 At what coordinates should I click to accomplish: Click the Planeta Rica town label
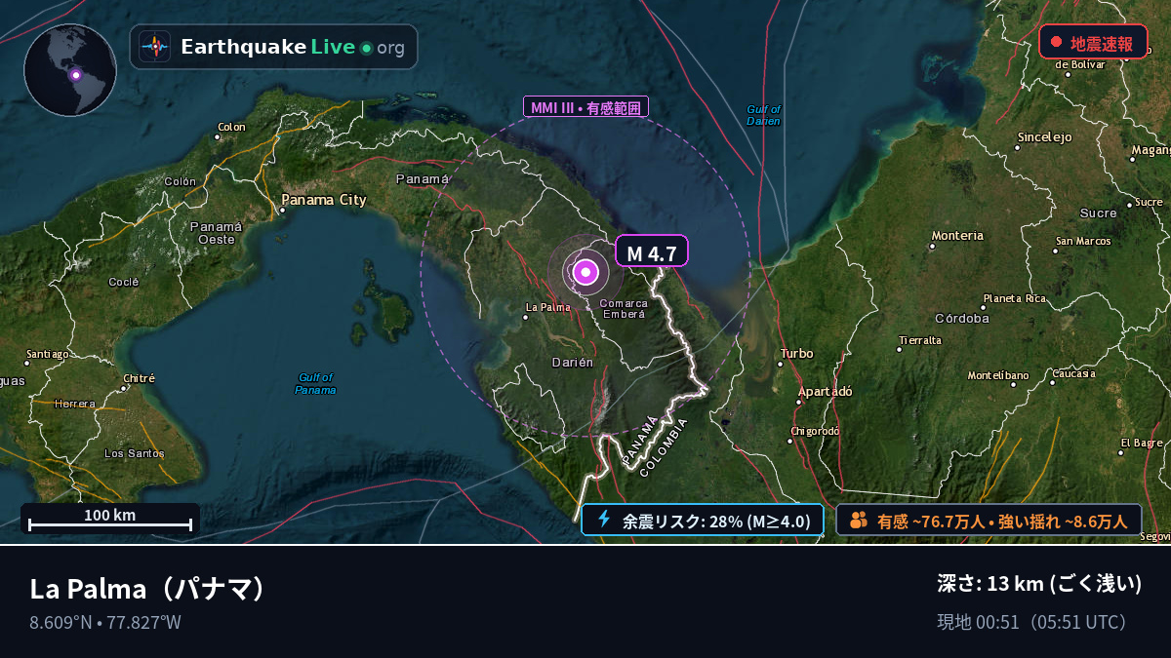tap(1015, 298)
